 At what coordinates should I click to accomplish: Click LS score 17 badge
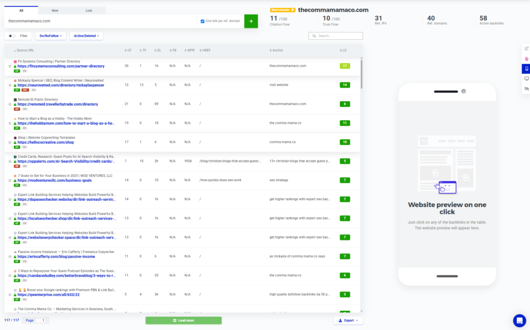(x=345, y=66)
